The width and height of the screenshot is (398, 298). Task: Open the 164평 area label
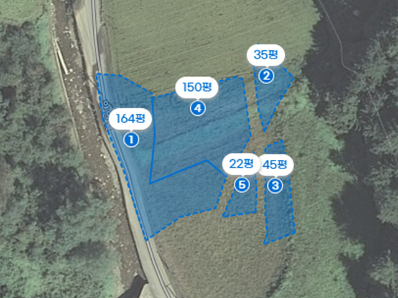(131, 119)
